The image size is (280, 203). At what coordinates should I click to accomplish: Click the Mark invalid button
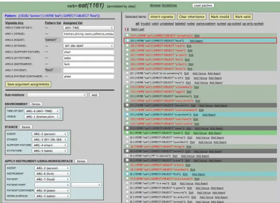tap(220, 17)
